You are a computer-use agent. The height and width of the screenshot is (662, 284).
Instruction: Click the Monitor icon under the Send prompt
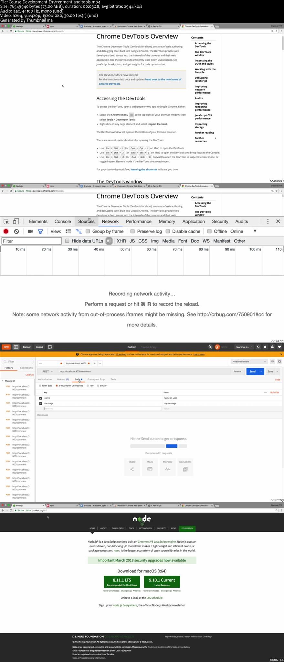click(x=167, y=469)
